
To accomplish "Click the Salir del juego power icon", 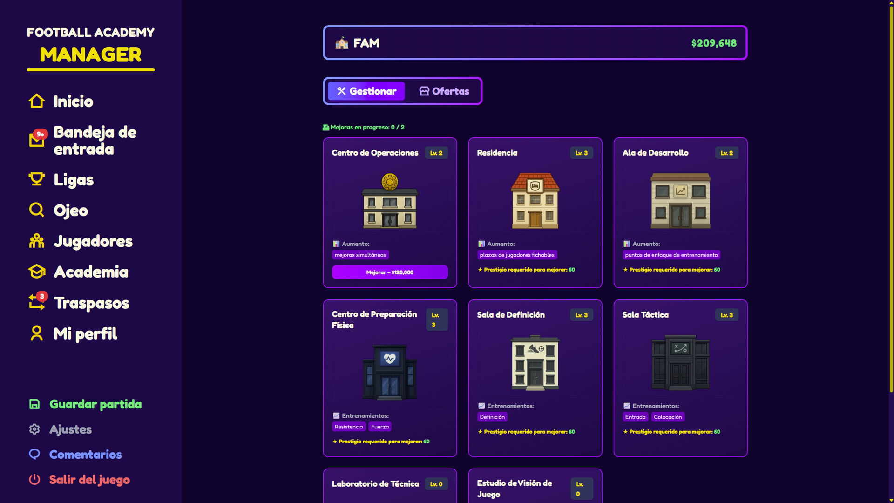I will coord(34,479).
